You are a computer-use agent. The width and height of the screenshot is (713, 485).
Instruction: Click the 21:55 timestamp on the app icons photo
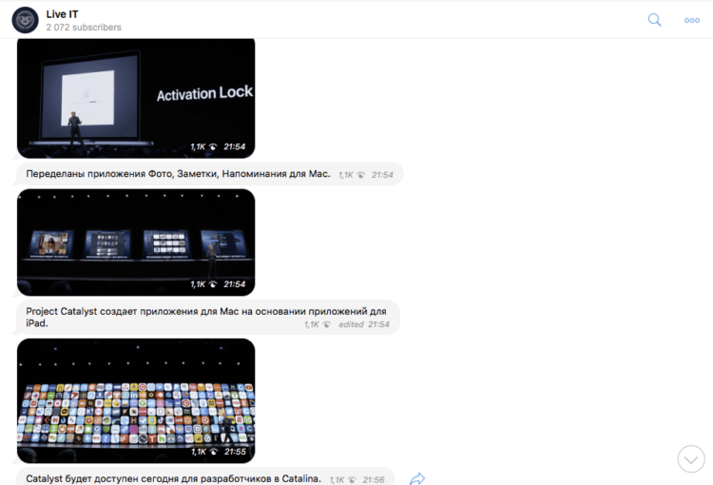pos(235,452)
